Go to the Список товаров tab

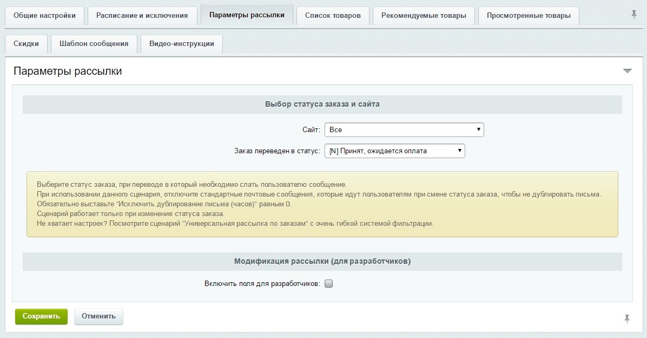tap(333, 15)
